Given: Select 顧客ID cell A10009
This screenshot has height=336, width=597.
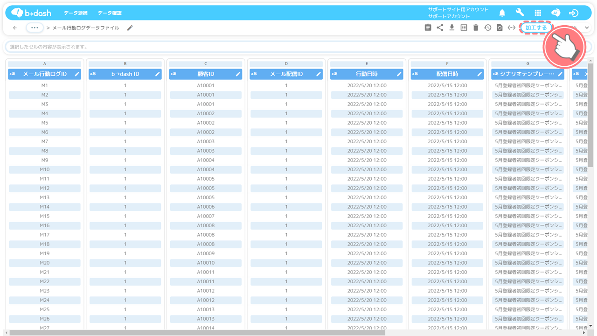Looking at the screenshot, I should (x=206, y=253).
